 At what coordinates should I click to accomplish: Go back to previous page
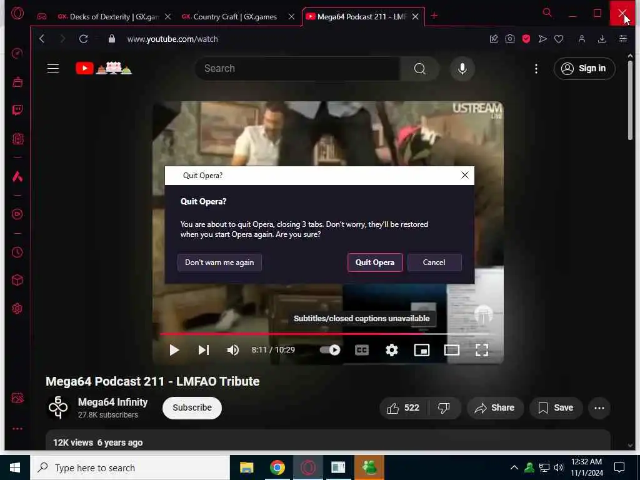[x=42, y=39]
